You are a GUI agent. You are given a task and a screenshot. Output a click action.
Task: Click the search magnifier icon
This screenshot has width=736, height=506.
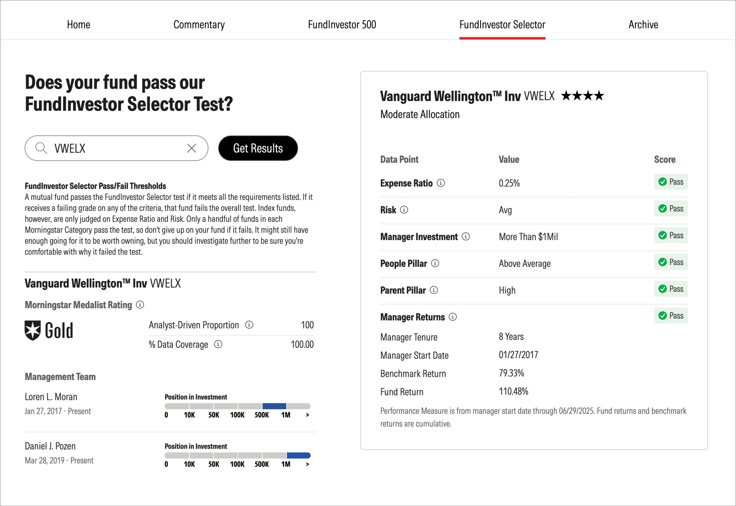(41, 148)
